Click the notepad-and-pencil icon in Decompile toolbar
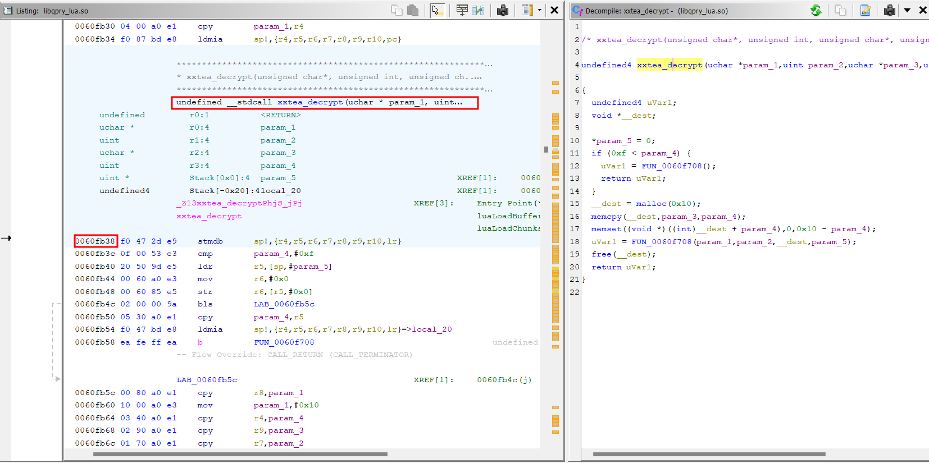Screen dimensions: 929x463 coord(866,10)
